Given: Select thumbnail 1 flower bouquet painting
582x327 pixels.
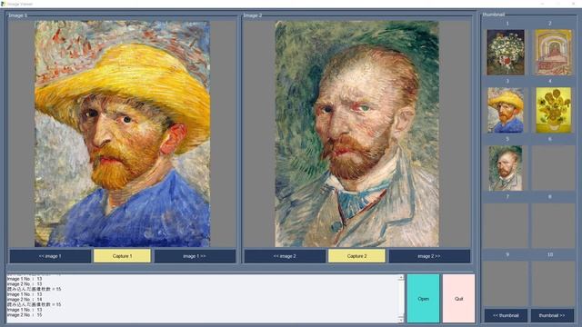Looking at the screenshot, I should tap(506, 53).
